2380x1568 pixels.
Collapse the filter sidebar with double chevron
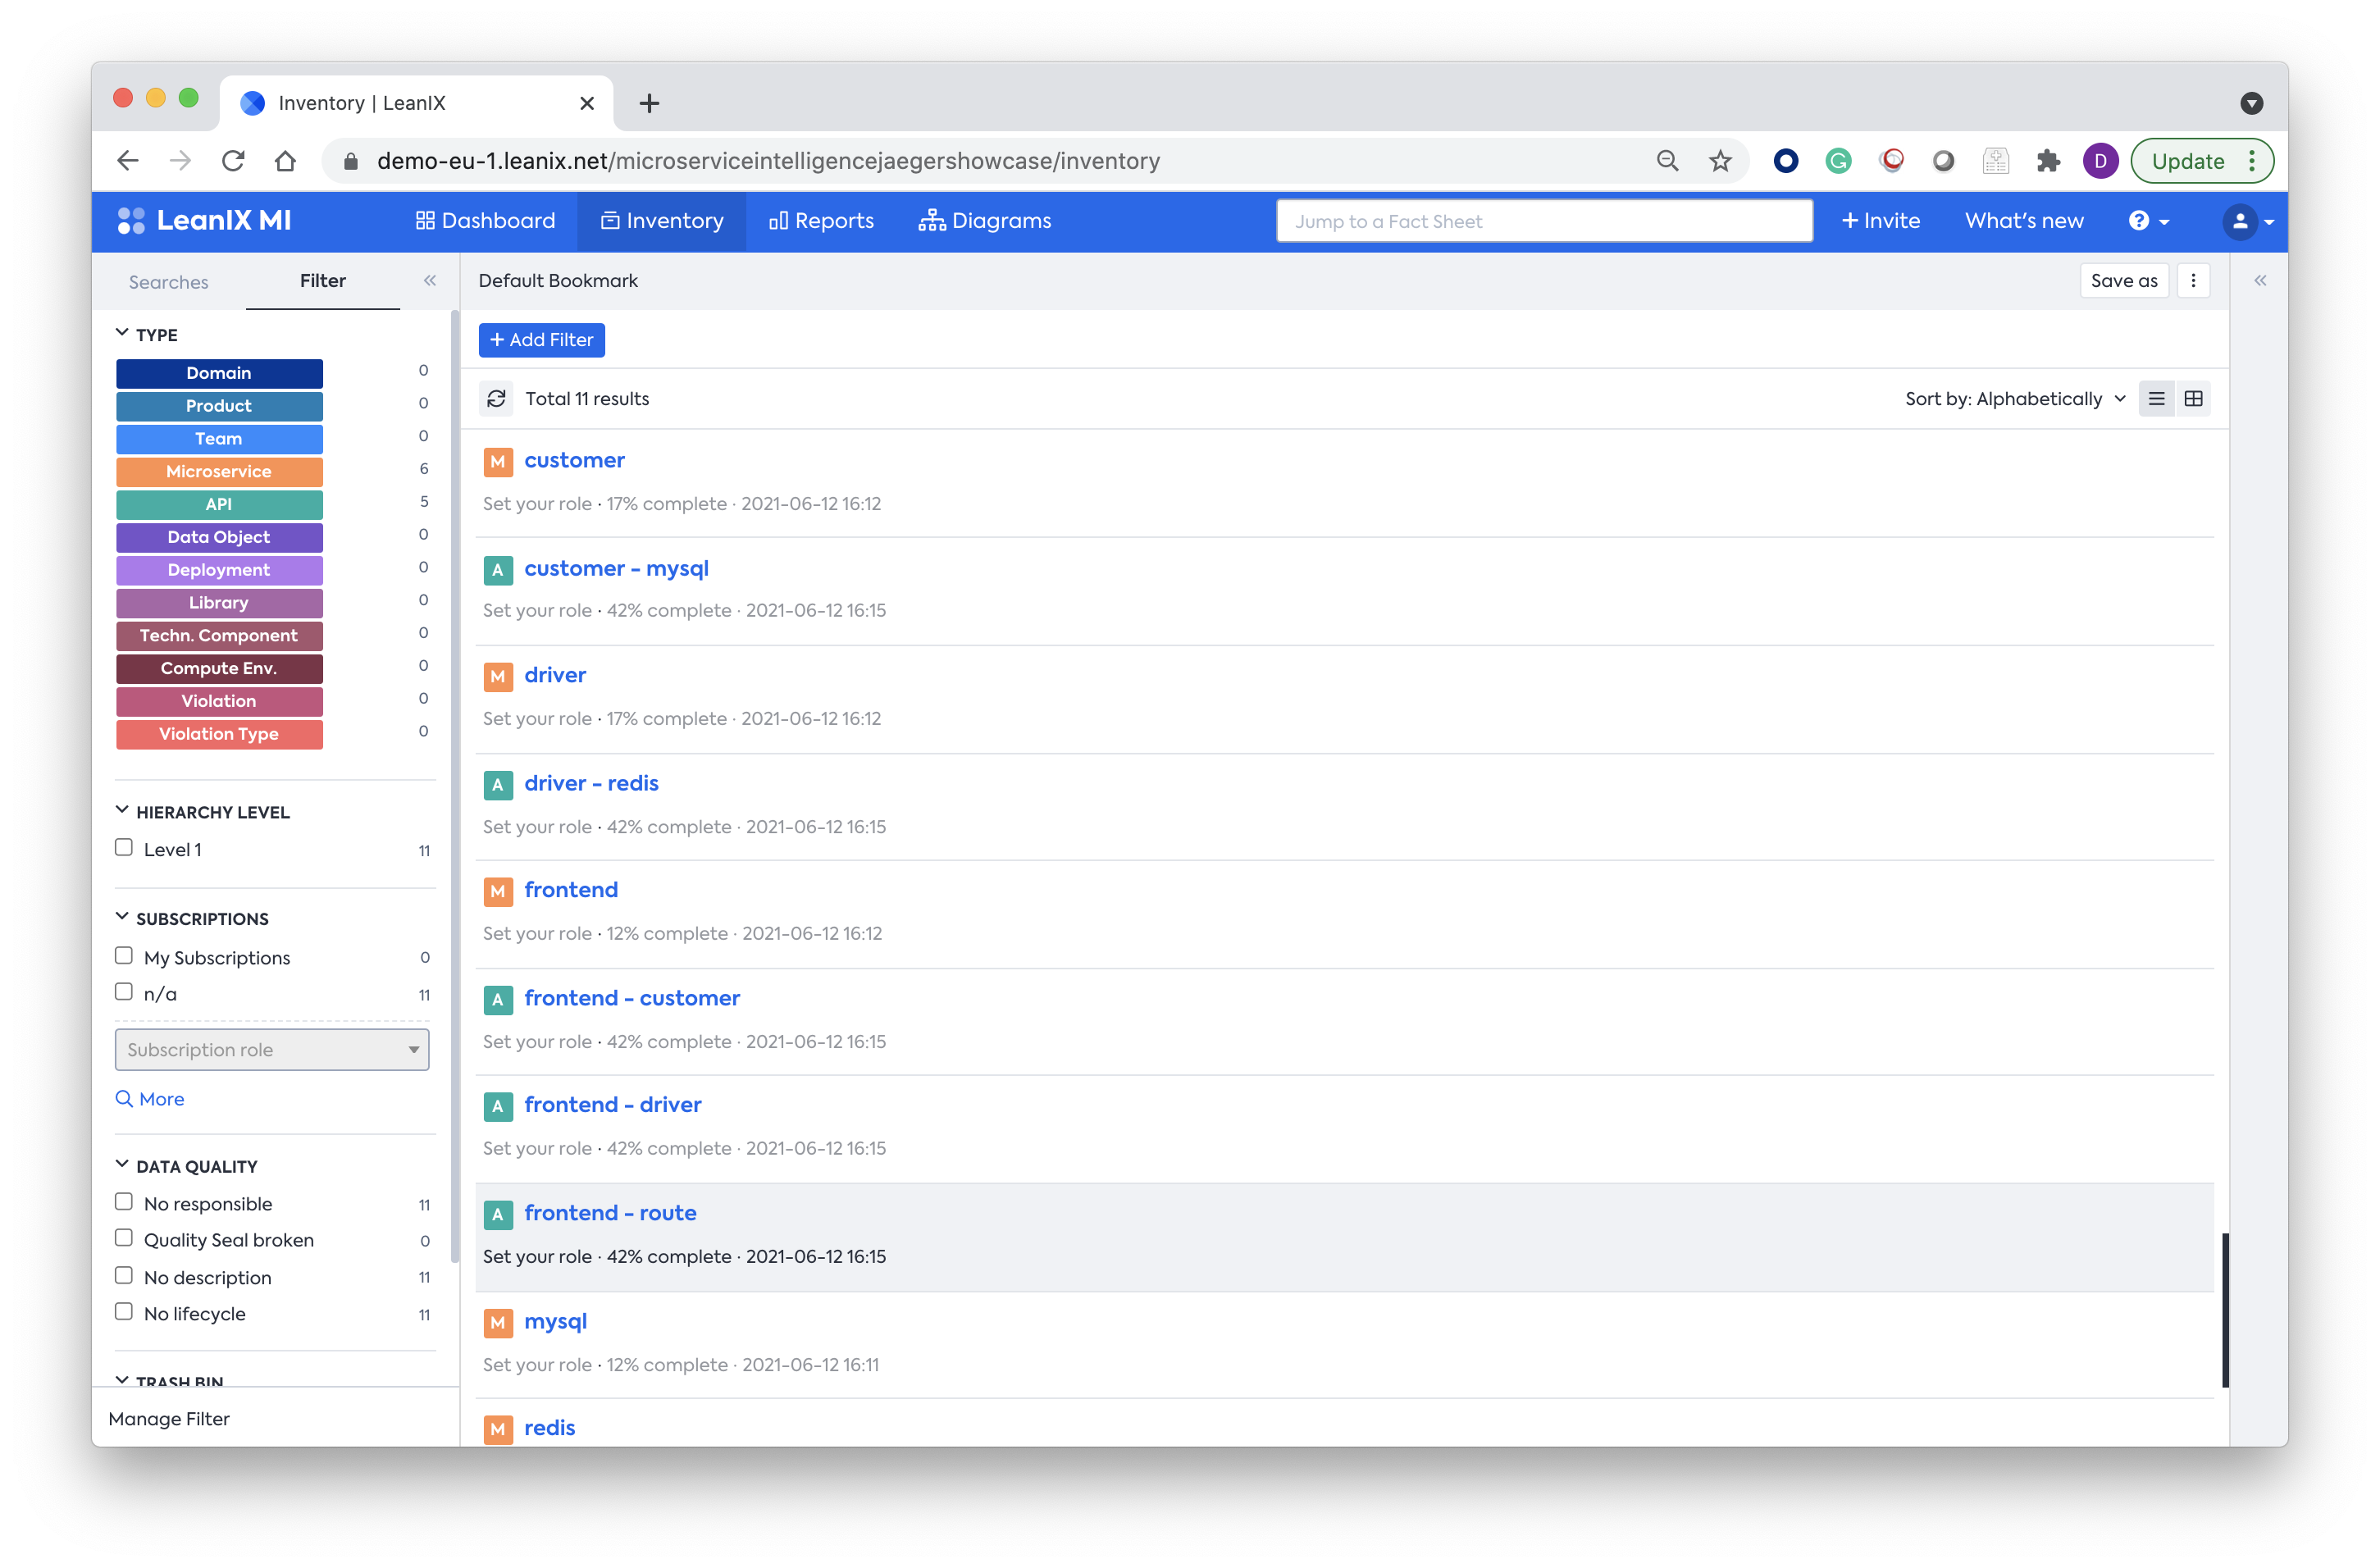click(430, 281)
